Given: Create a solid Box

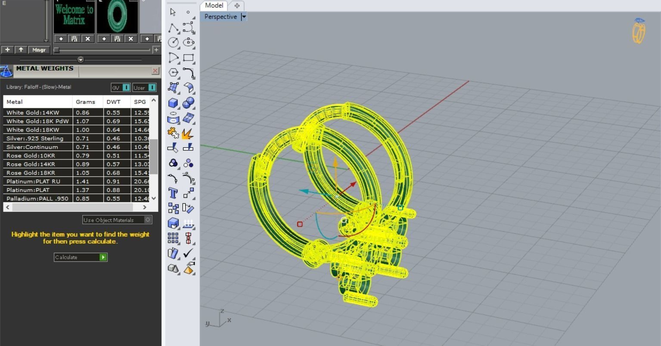Looking at the screenshot, I should [x=173, y=103].
